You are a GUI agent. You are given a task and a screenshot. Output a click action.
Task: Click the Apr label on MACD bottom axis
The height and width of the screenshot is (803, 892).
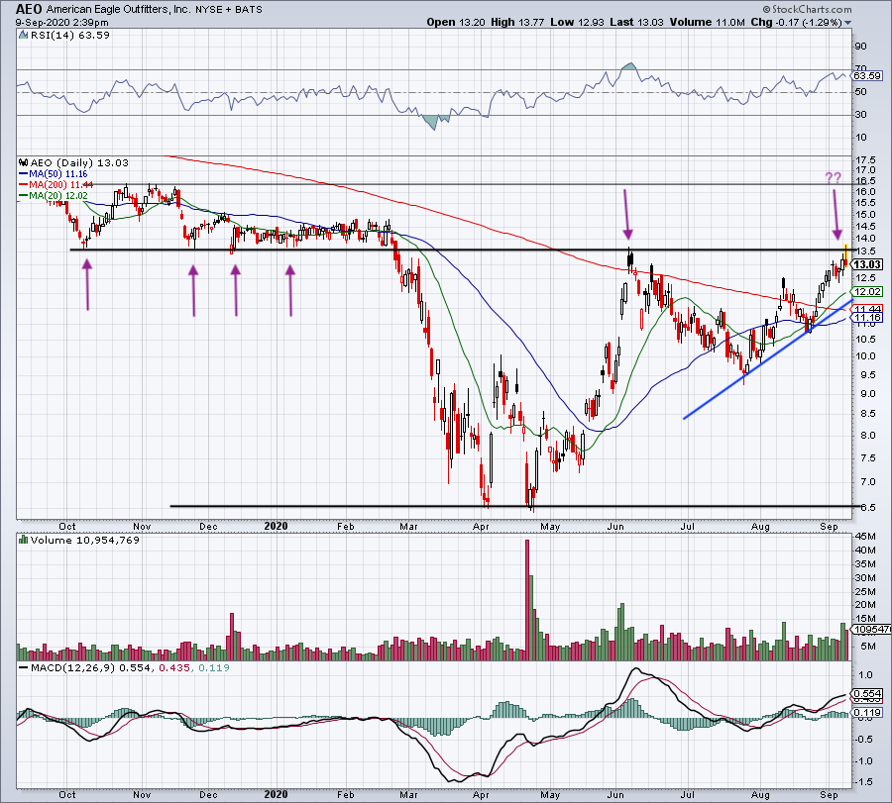point(481,794)
